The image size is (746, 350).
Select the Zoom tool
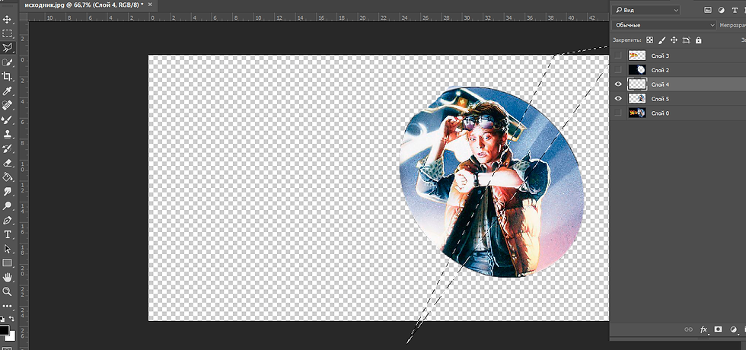(7, 291)
